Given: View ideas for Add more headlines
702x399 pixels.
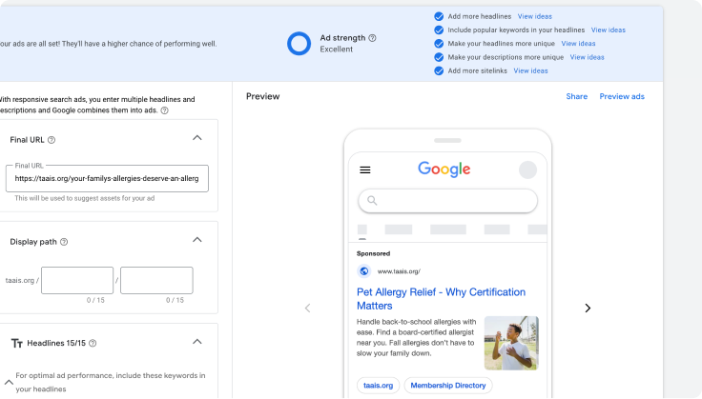Looking at the screenshot, I should coord(534,16).
